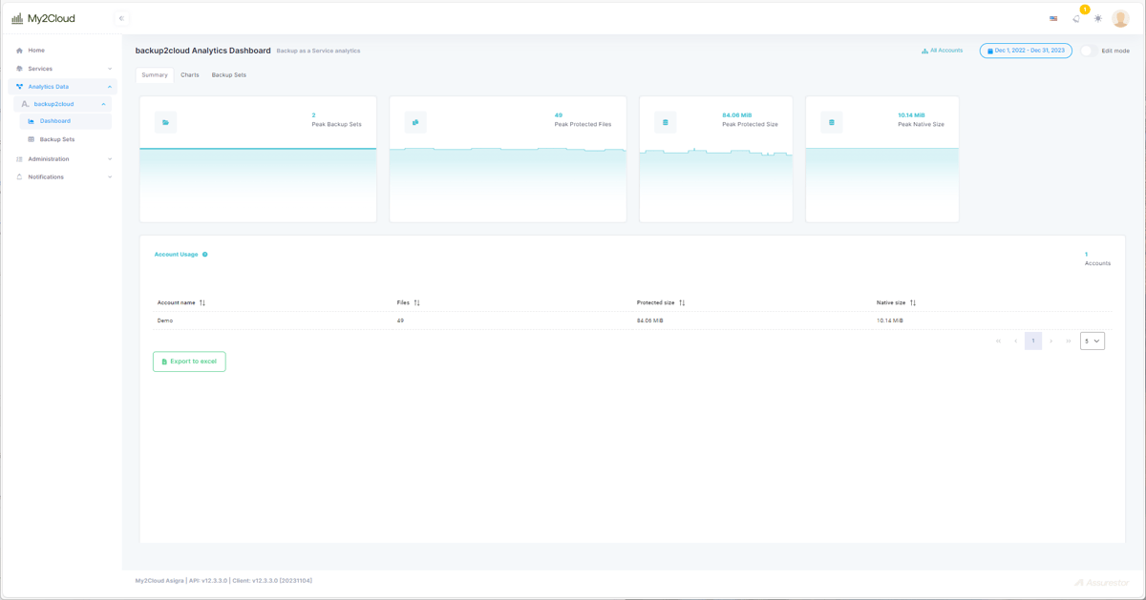Click the Export to excel button
Viewport: 1146px width, 600px height.
tap(189, 362)
